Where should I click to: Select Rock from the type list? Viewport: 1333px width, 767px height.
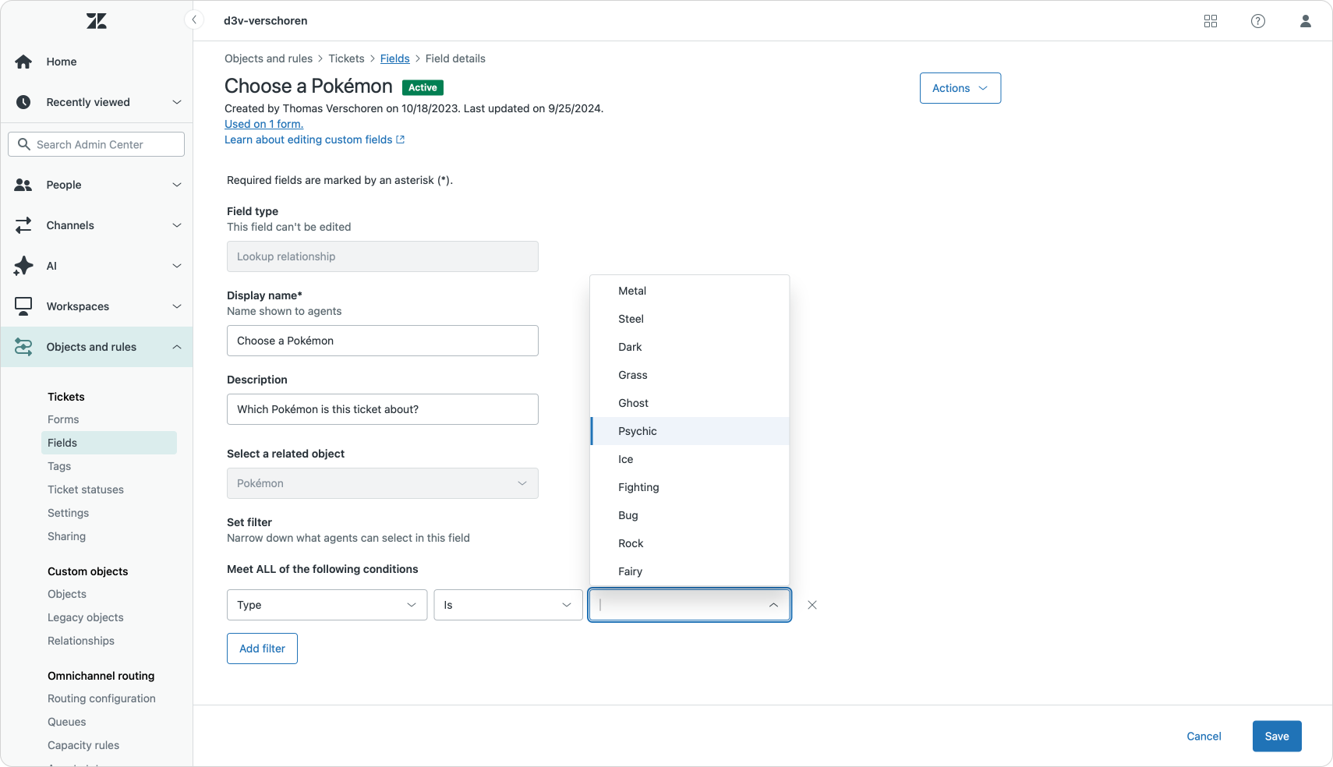[x=690, y=543]
